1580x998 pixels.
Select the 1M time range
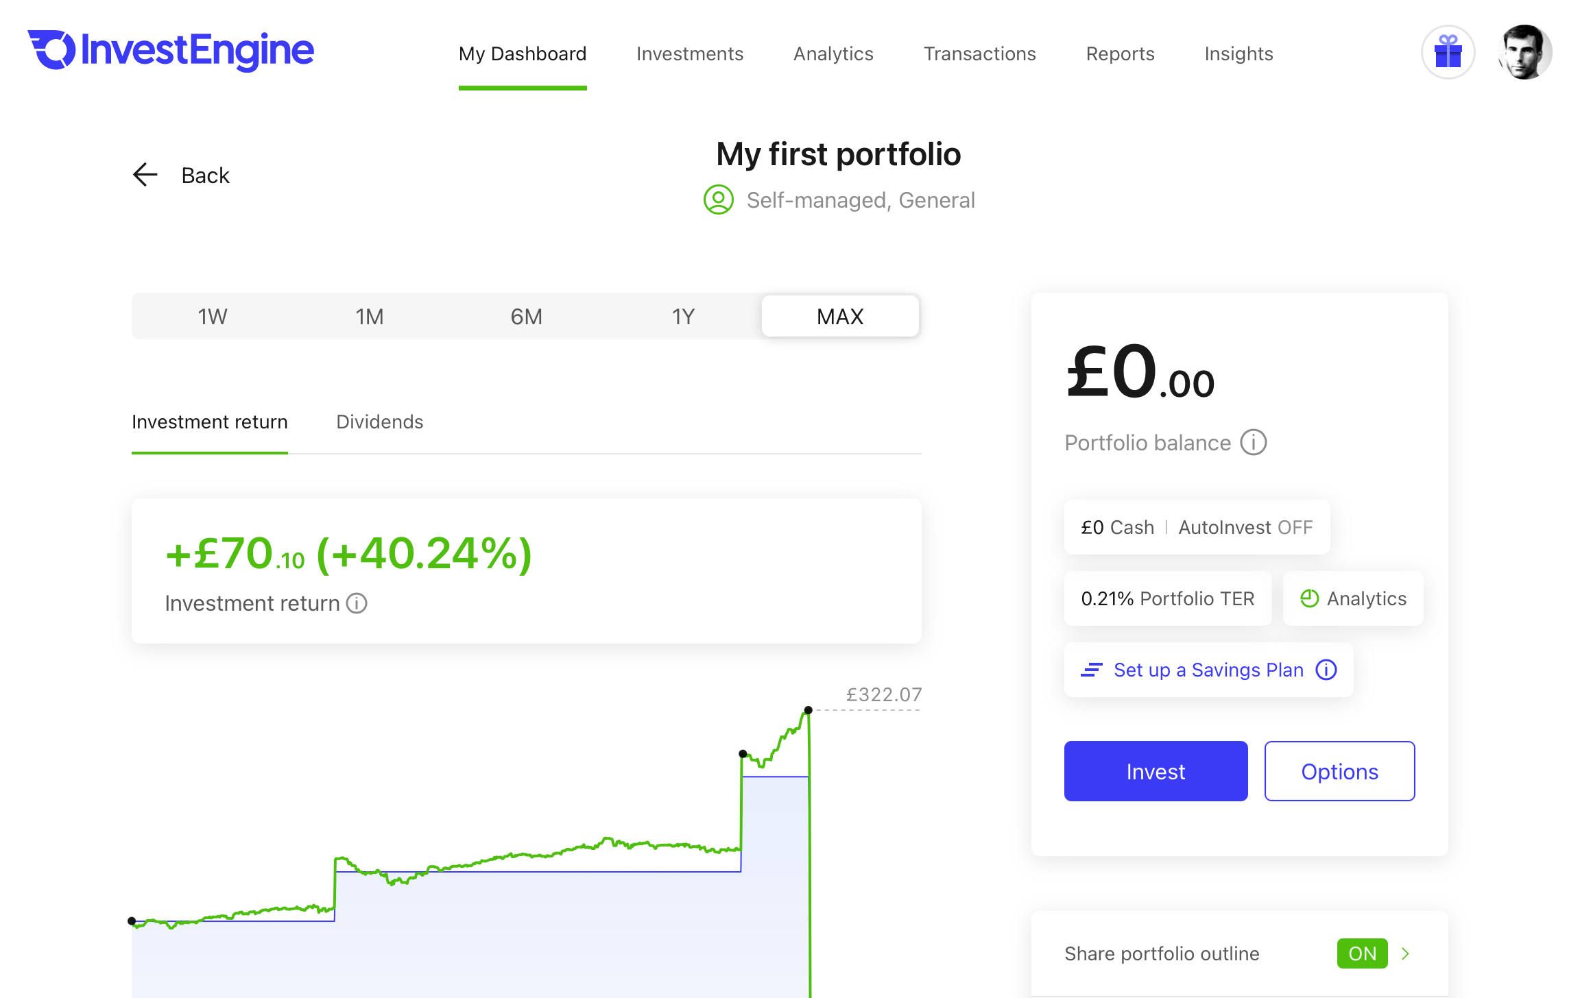[370, 316]
